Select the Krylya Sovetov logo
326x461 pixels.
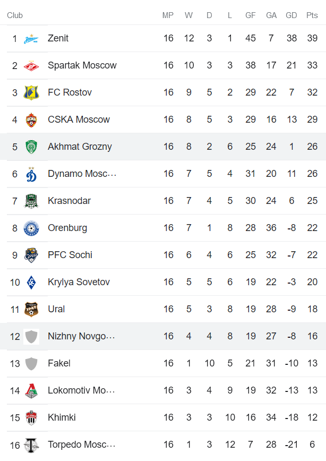click(x=31, y=282)
